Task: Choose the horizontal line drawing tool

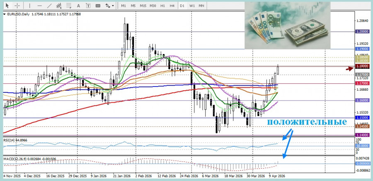Action: click(x=39, y=6)
